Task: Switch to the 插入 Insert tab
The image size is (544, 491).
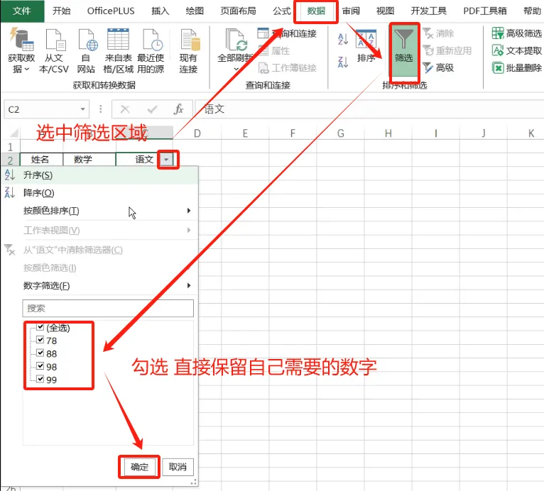Action: [x=161, y=11]
